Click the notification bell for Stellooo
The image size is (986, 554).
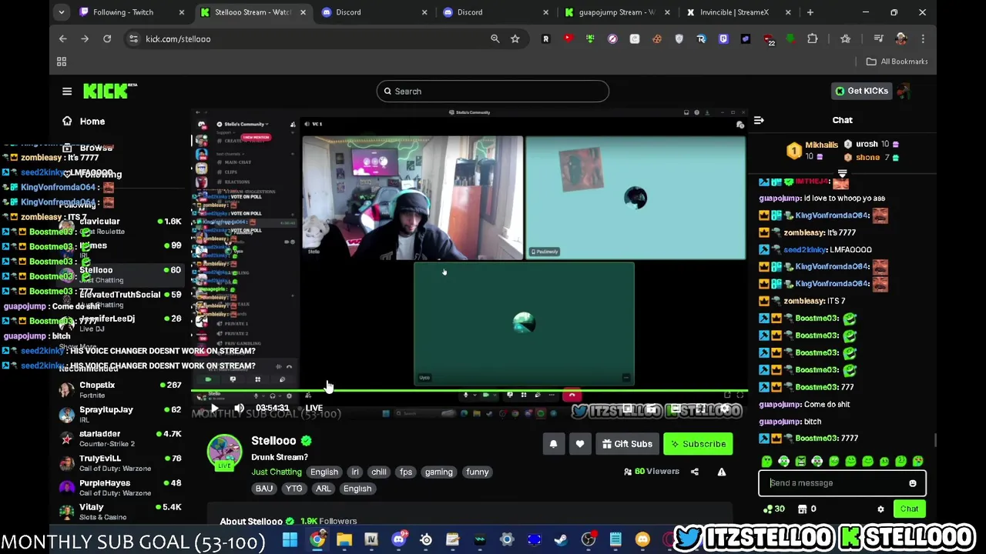(553, 444)
